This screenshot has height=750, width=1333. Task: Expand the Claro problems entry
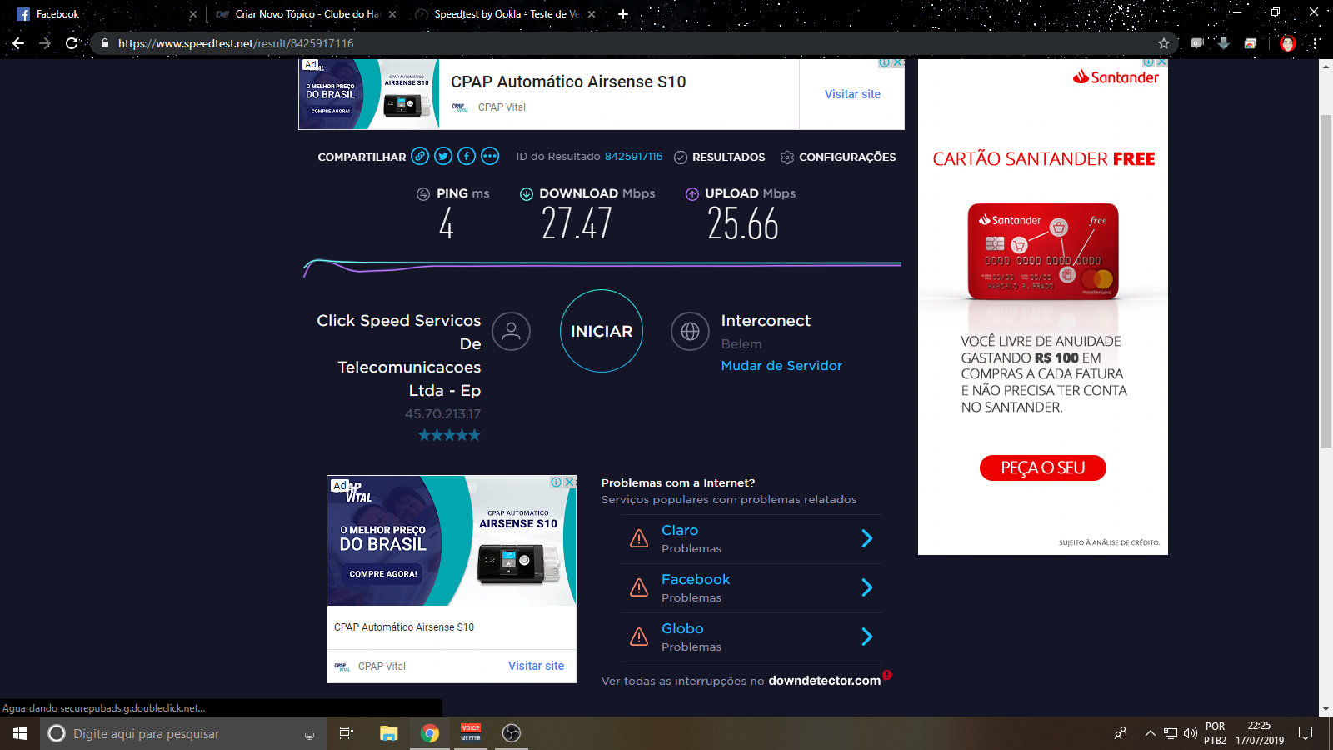click(751, 539)
